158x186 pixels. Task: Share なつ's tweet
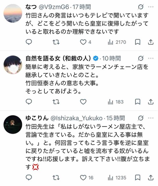click(x=151, y=42)
